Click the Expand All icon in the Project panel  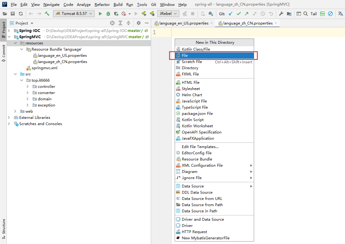120,23
